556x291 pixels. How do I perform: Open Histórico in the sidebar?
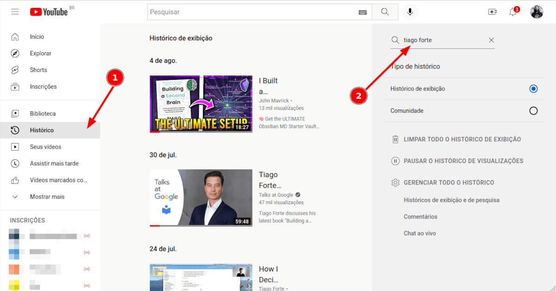(50, 130)
